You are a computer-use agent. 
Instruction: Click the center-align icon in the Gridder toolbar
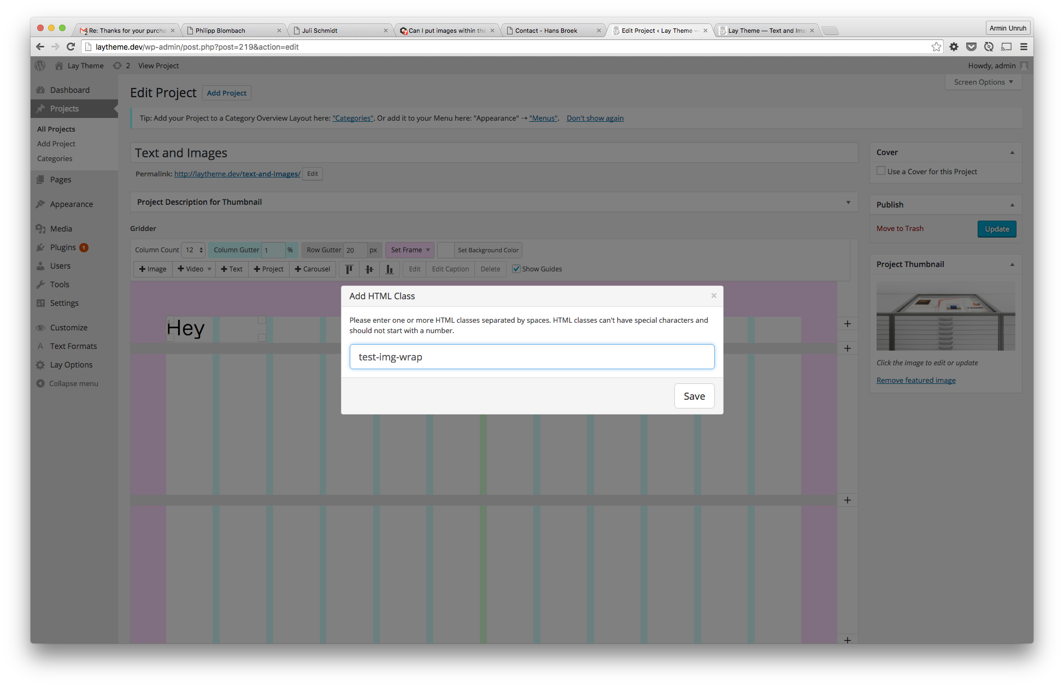(x=369, y=269)
